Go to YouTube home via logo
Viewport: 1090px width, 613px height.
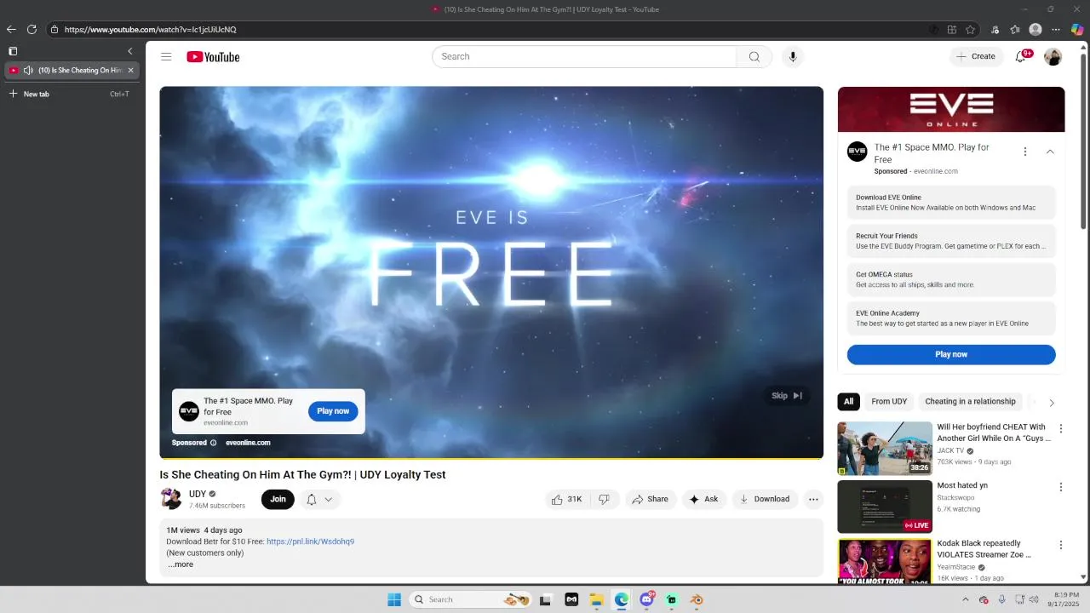pos(213,57)
